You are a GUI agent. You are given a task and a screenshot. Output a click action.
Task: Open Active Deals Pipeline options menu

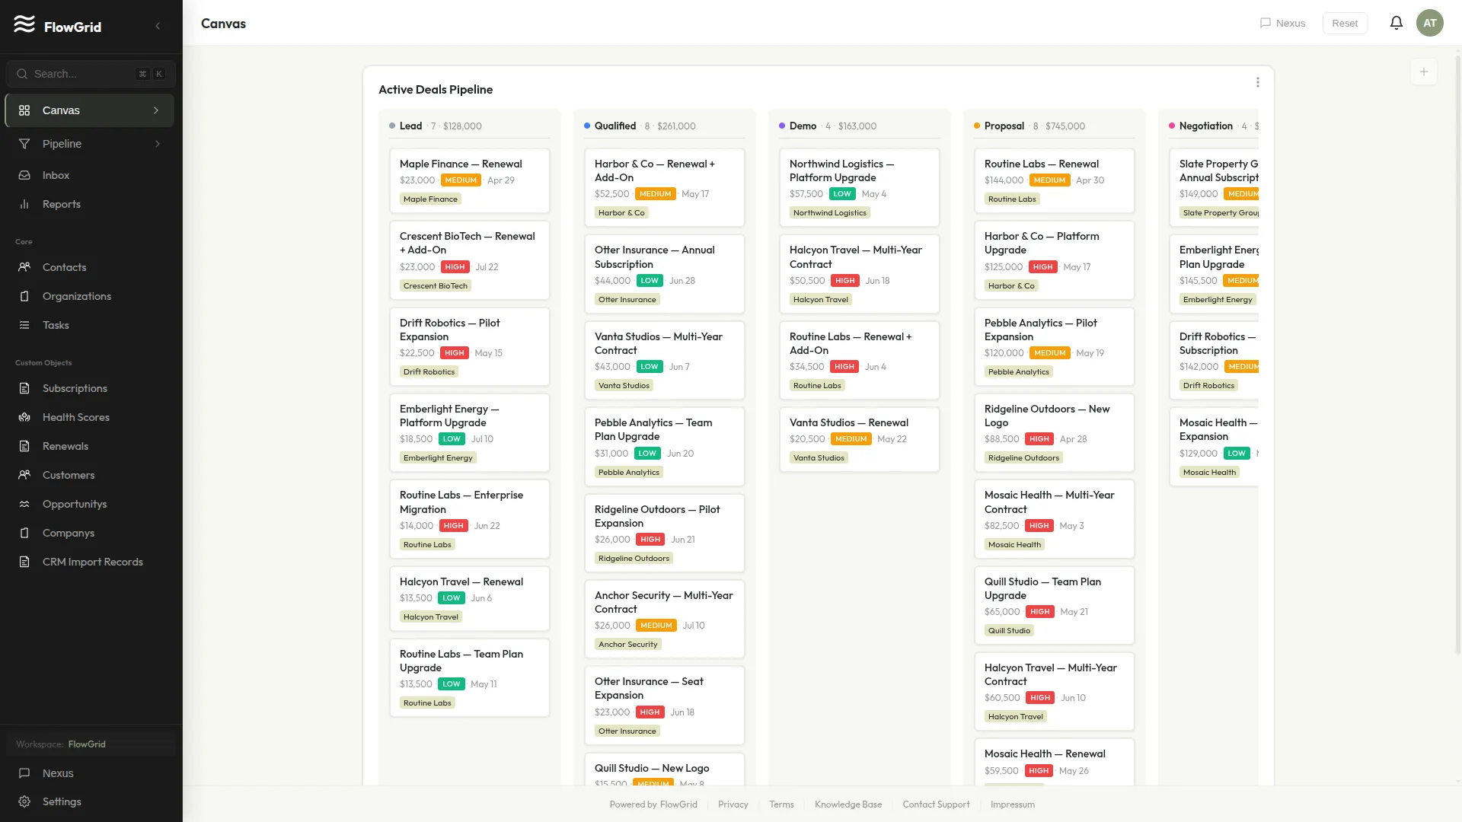coord(1257,82)
